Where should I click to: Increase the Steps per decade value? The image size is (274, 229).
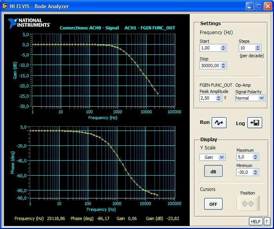click(258, 47)
